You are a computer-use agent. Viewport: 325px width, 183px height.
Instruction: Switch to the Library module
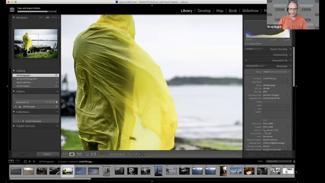(x=186, y=11)
